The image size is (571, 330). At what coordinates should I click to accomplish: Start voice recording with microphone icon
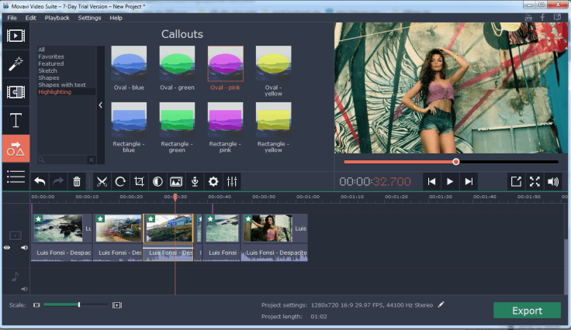(195, 181)
